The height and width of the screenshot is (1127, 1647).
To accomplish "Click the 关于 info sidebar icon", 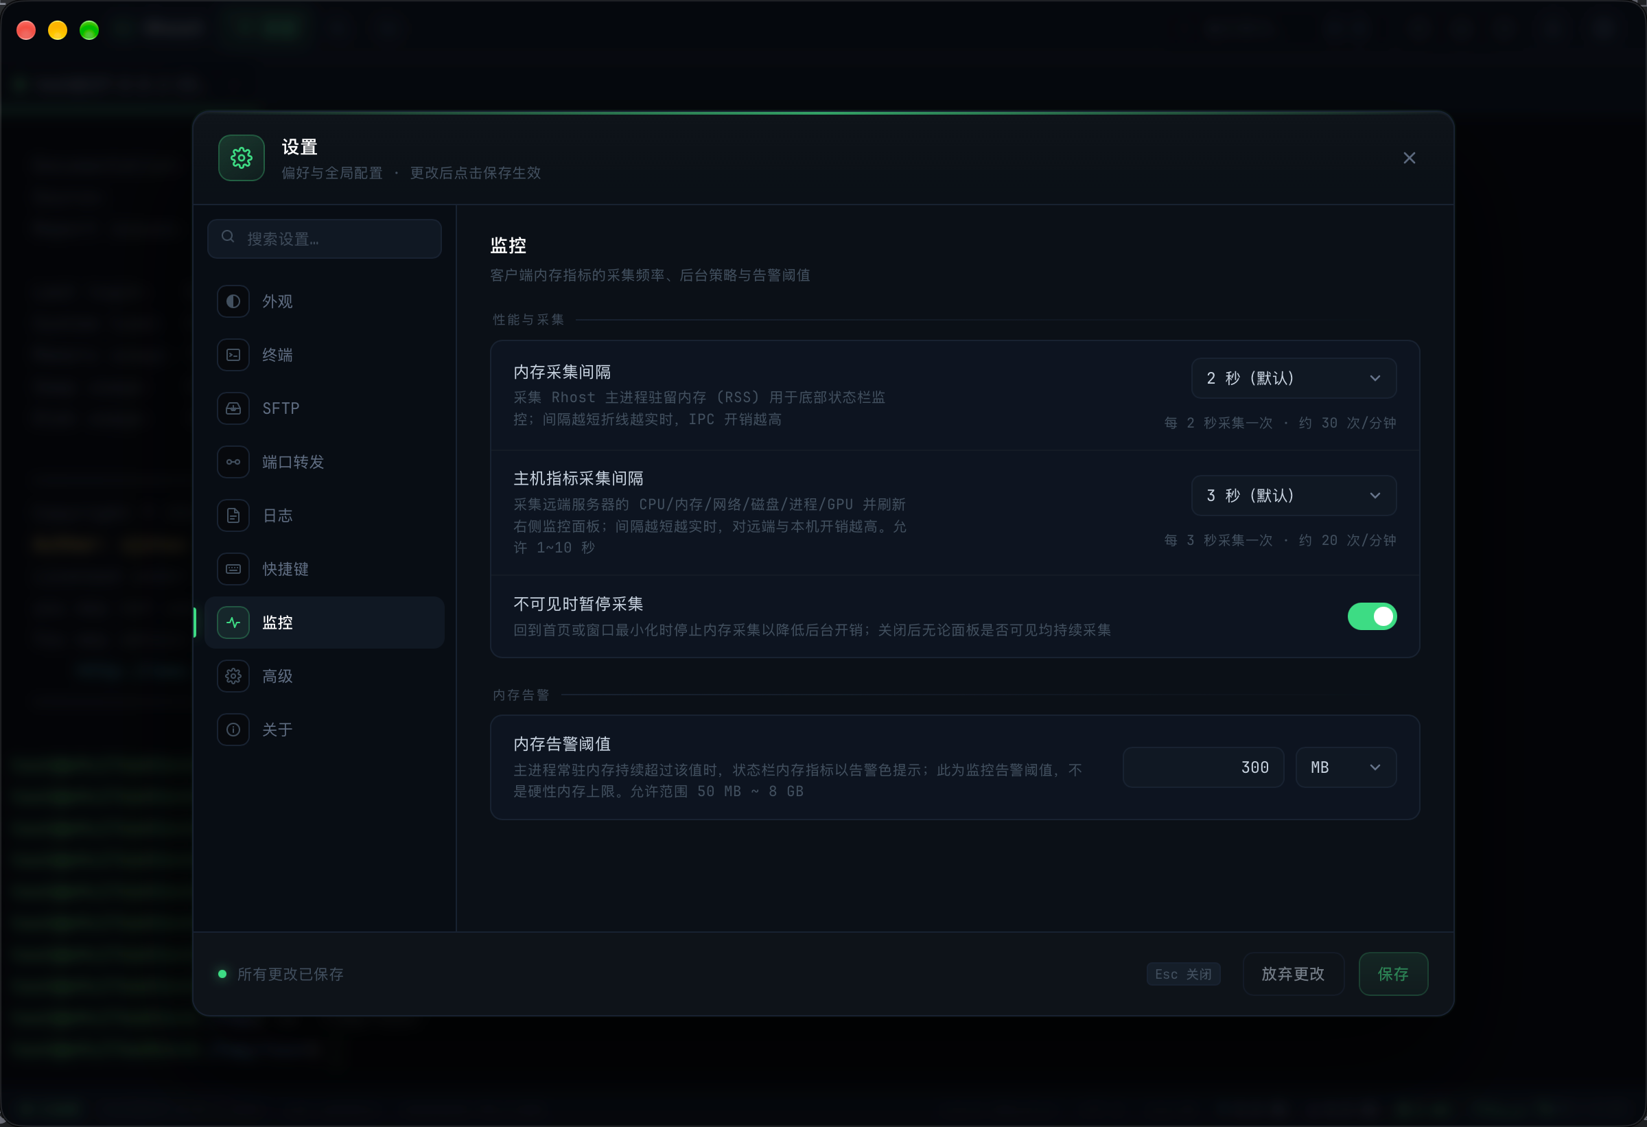I will 233,730.
